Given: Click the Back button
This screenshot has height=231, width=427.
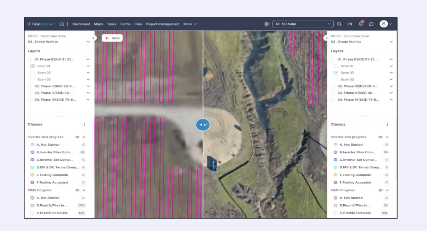Looking at the screenshot, I should [x=112, y=38].
